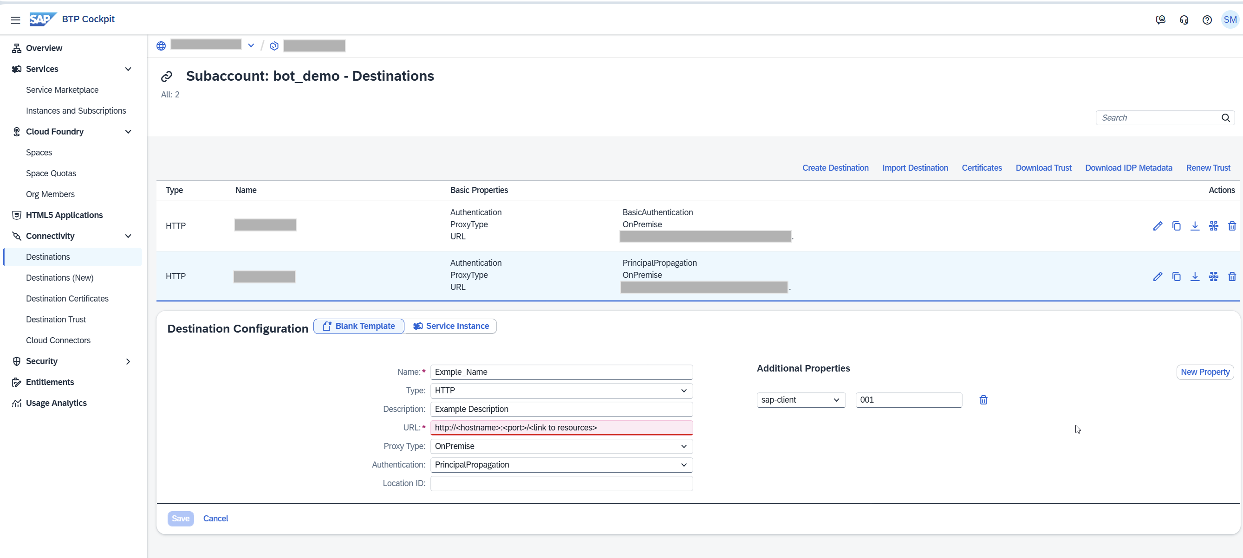This screenshot has width=1243, height=558.
Task: Open the help question mark icon
Action: coord(1207,20)
